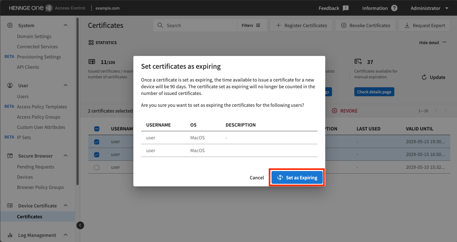Click Register Certificates button
Screen dimensions: 457x242
(301, 25)
